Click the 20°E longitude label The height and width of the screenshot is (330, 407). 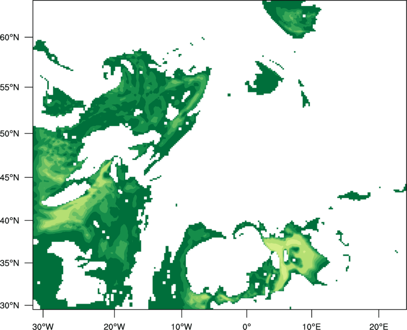pyautogui.click(x=379, y=326)
